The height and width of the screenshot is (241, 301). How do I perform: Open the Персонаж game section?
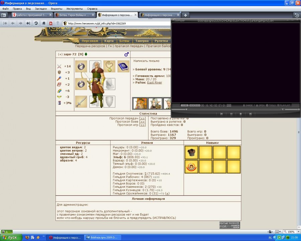90,41
